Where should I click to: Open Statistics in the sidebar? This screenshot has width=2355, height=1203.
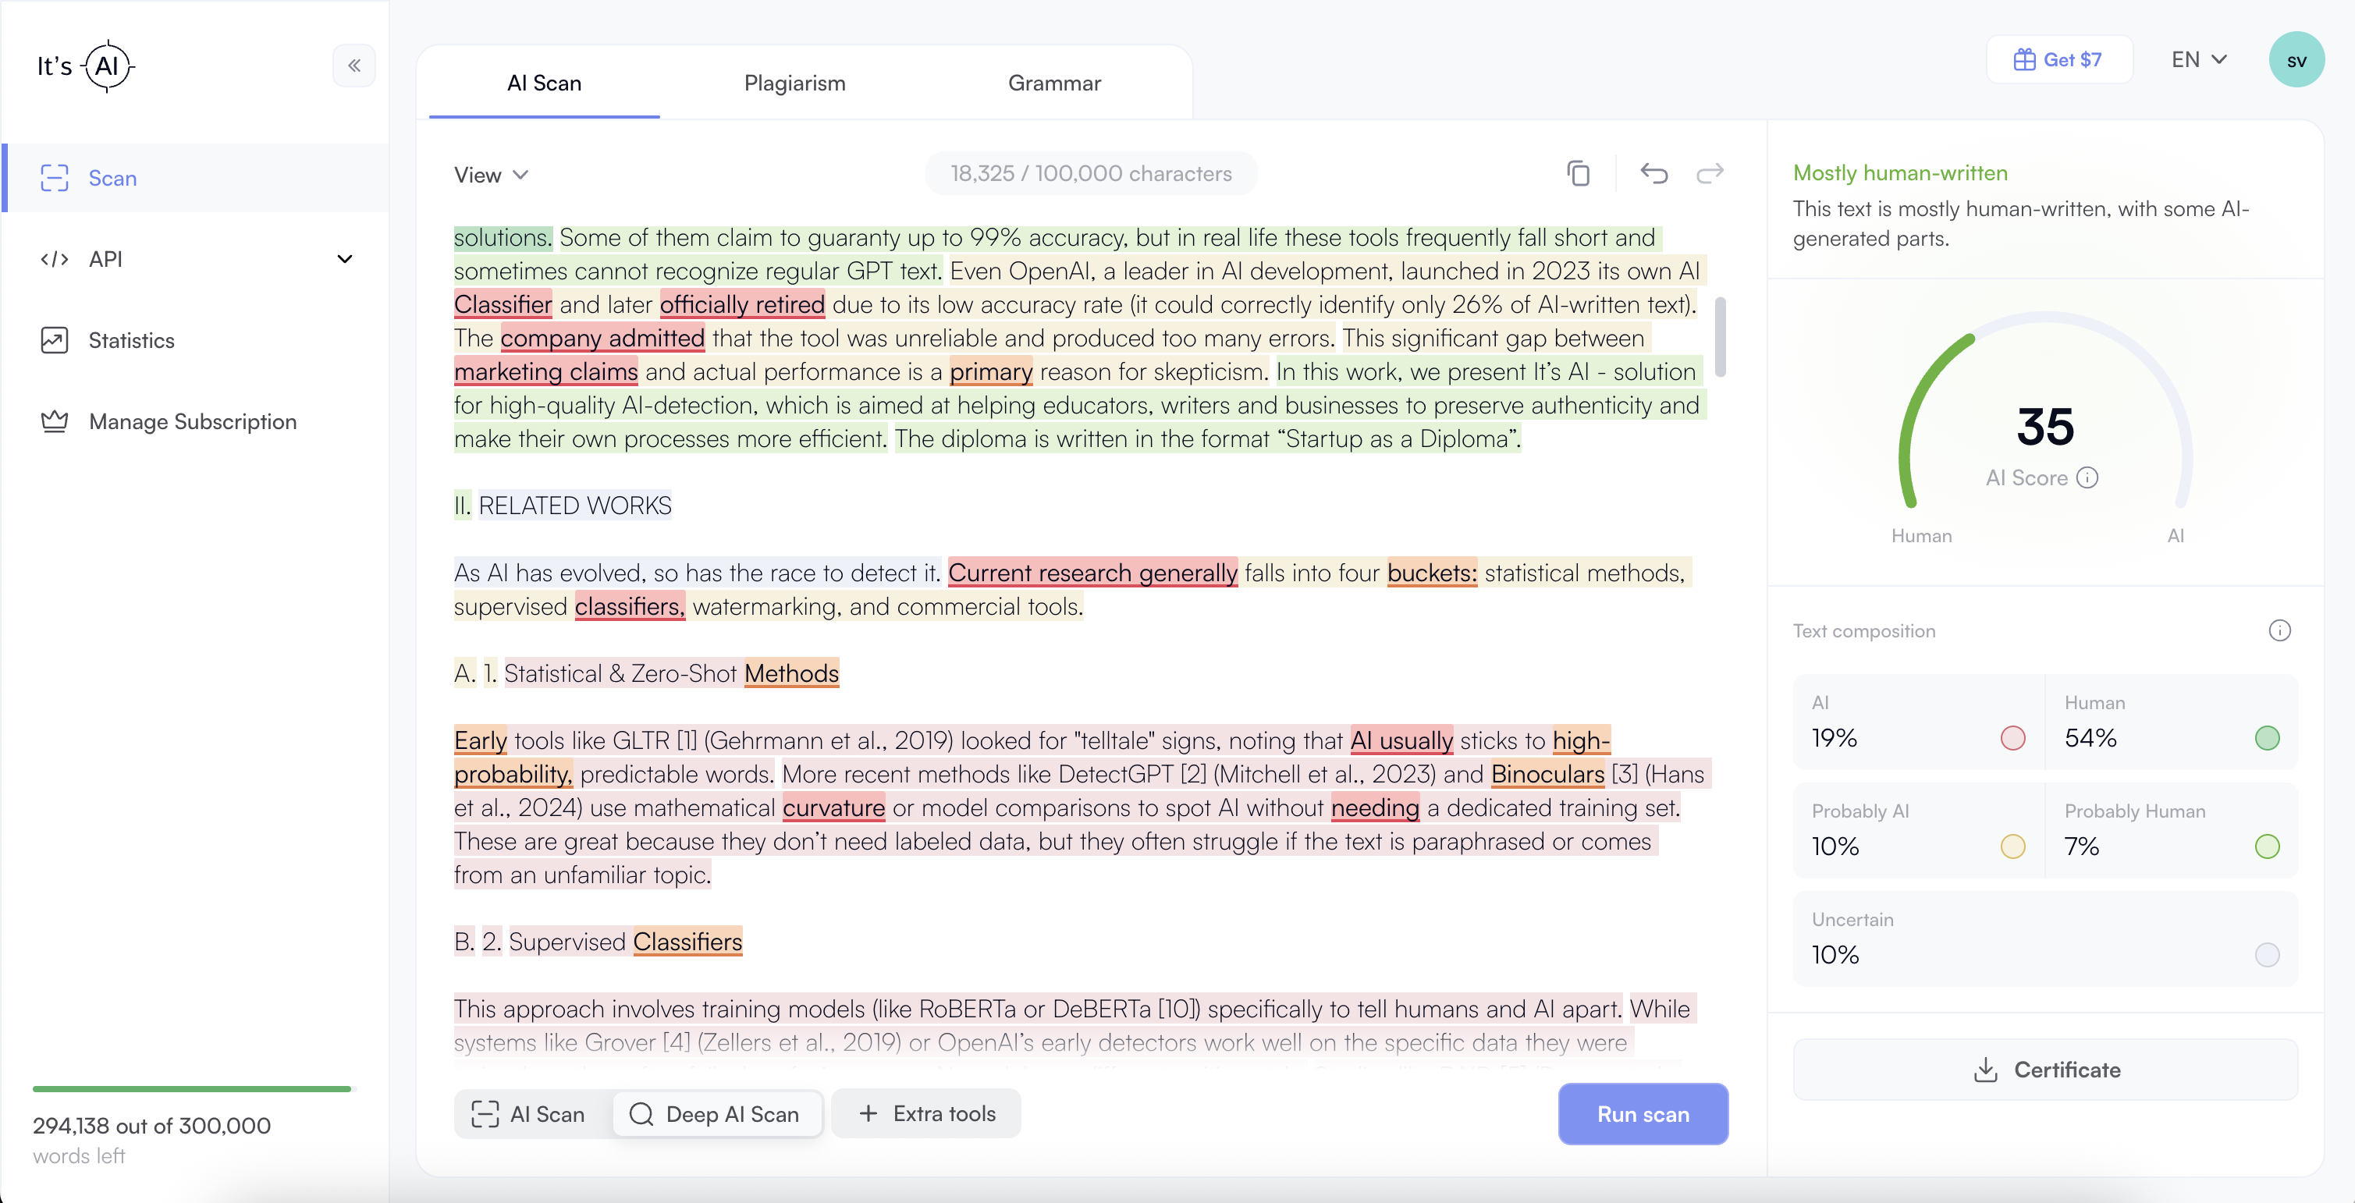[197, 341]
